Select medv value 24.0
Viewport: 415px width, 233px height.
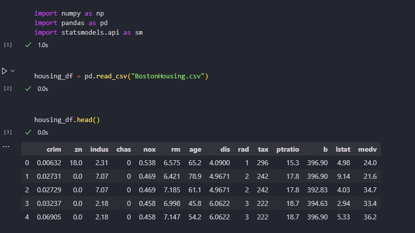pos(370,163)
